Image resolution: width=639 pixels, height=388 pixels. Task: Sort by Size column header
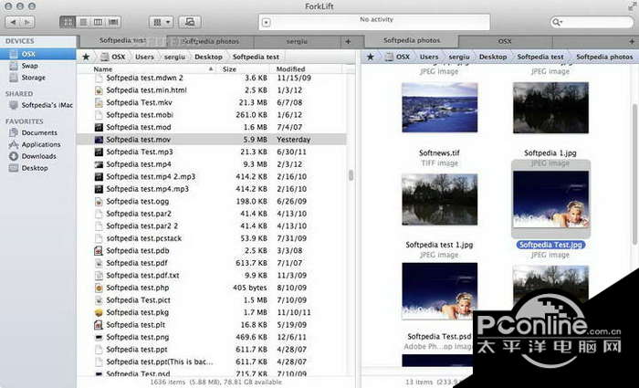pos(245,69)
